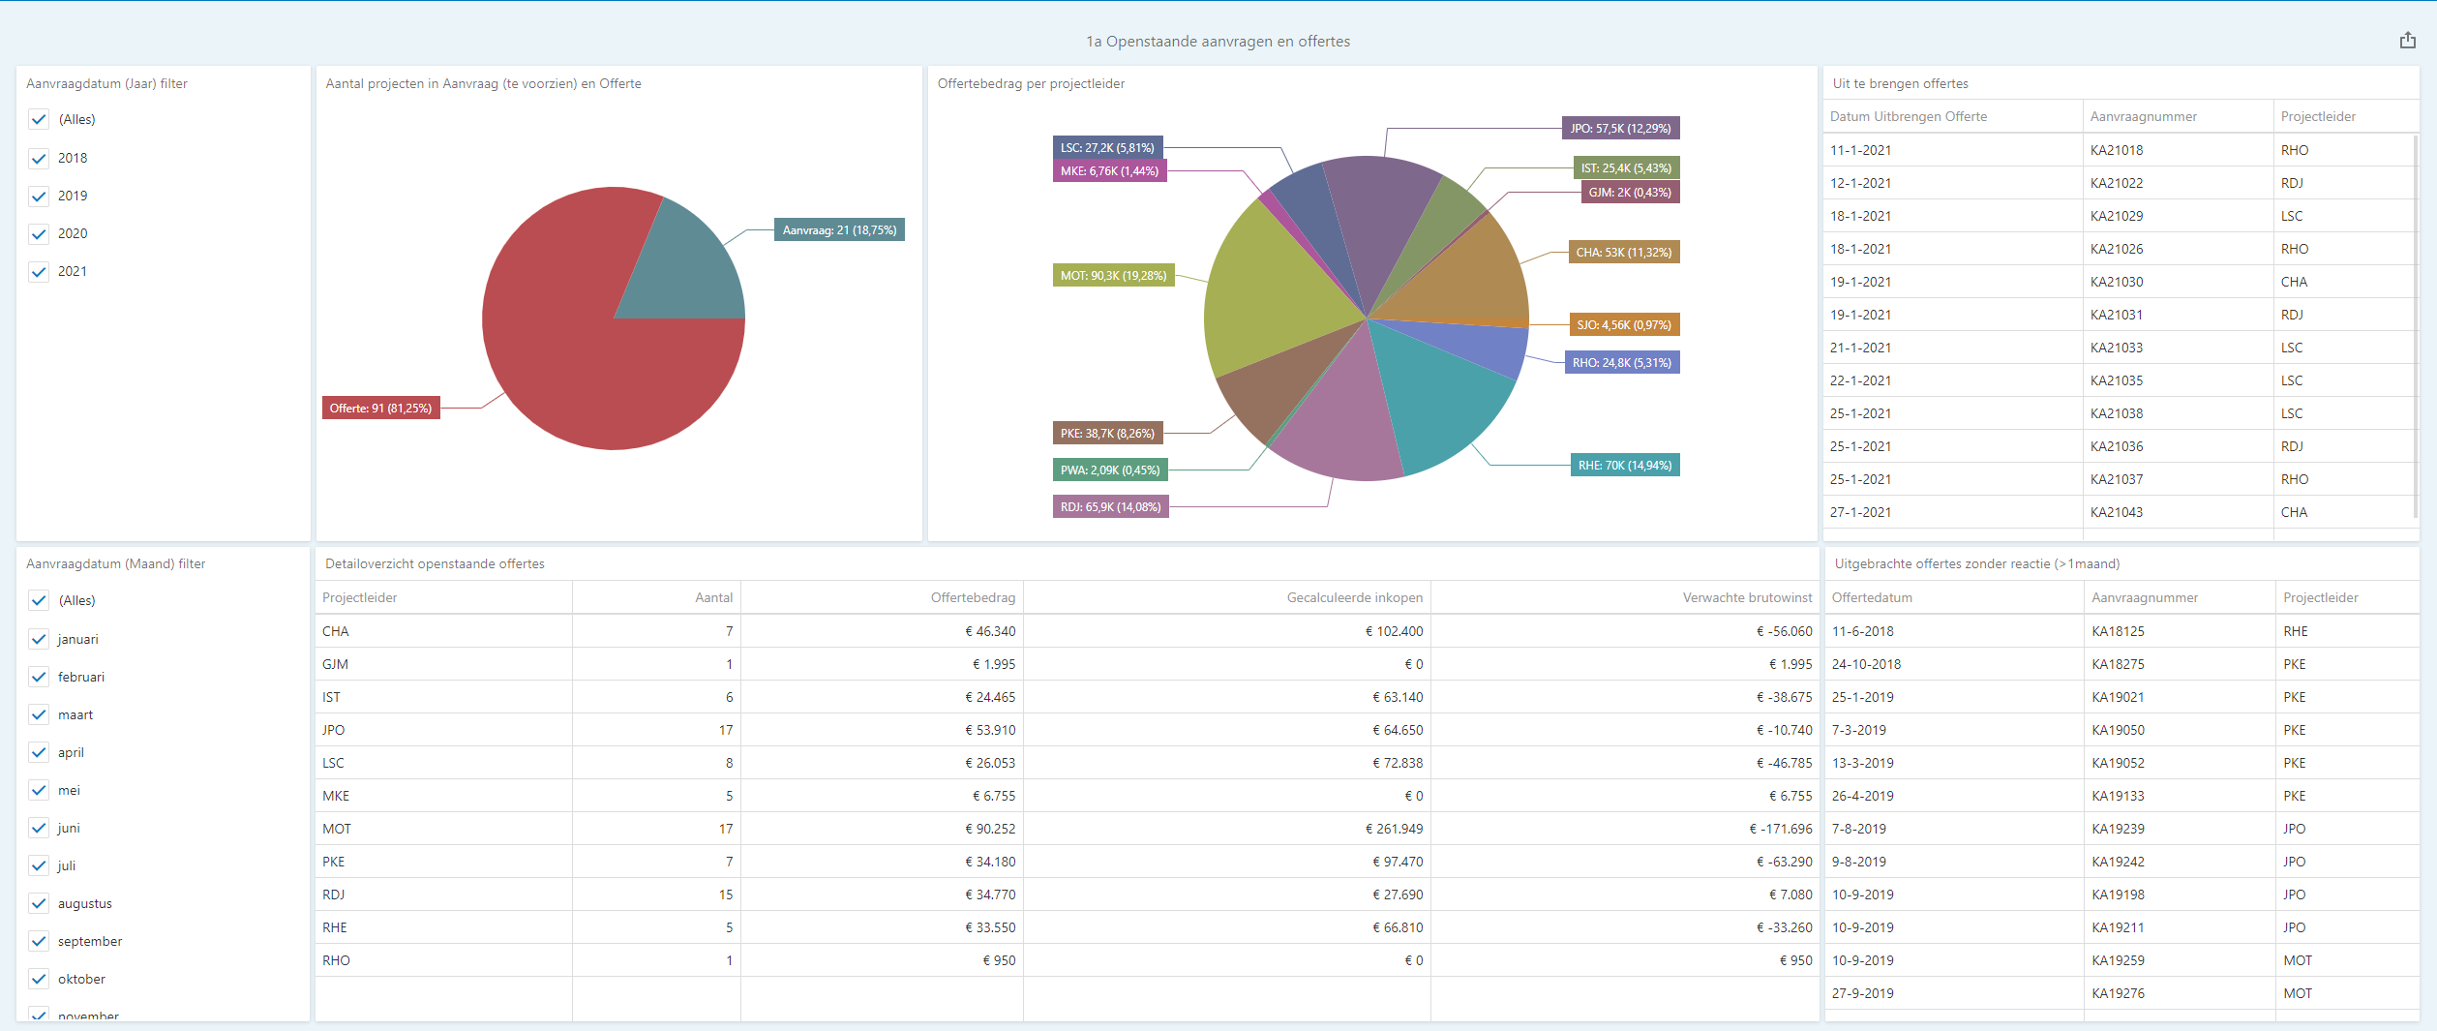Screen dimensions: 2437x1031
Task: Click the RHE: 70K pie label
Action: click(1625, 466)
